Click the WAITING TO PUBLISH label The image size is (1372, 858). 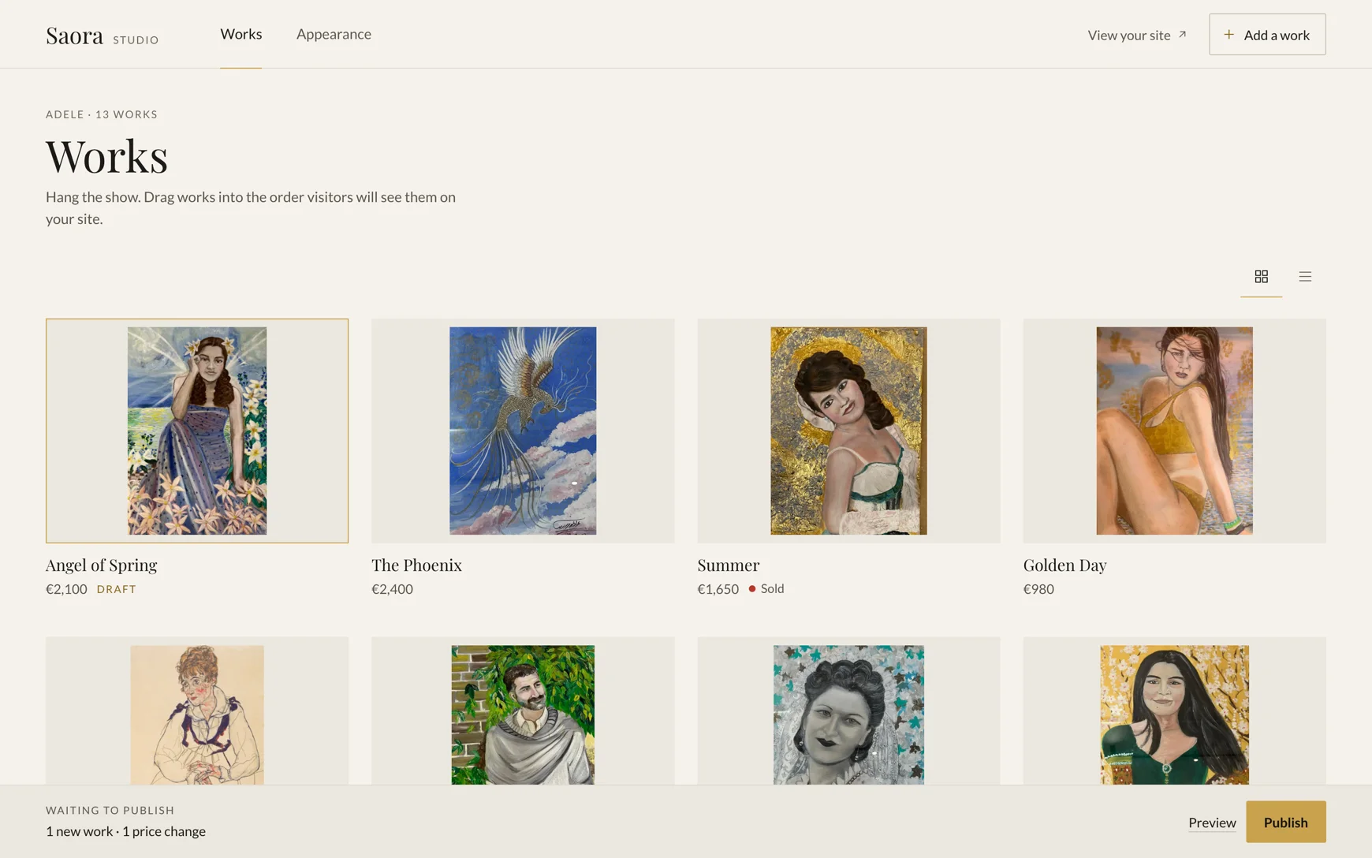pyautogui.click(x=110, y=810)
